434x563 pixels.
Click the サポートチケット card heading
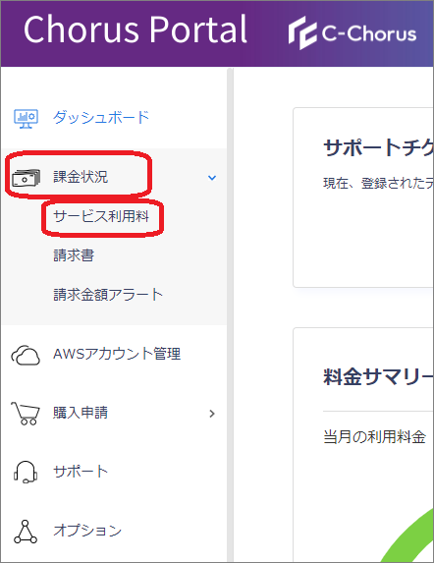(x=378, y=148)
